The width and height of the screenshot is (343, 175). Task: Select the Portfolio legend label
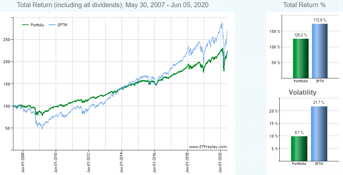point(38,25)
